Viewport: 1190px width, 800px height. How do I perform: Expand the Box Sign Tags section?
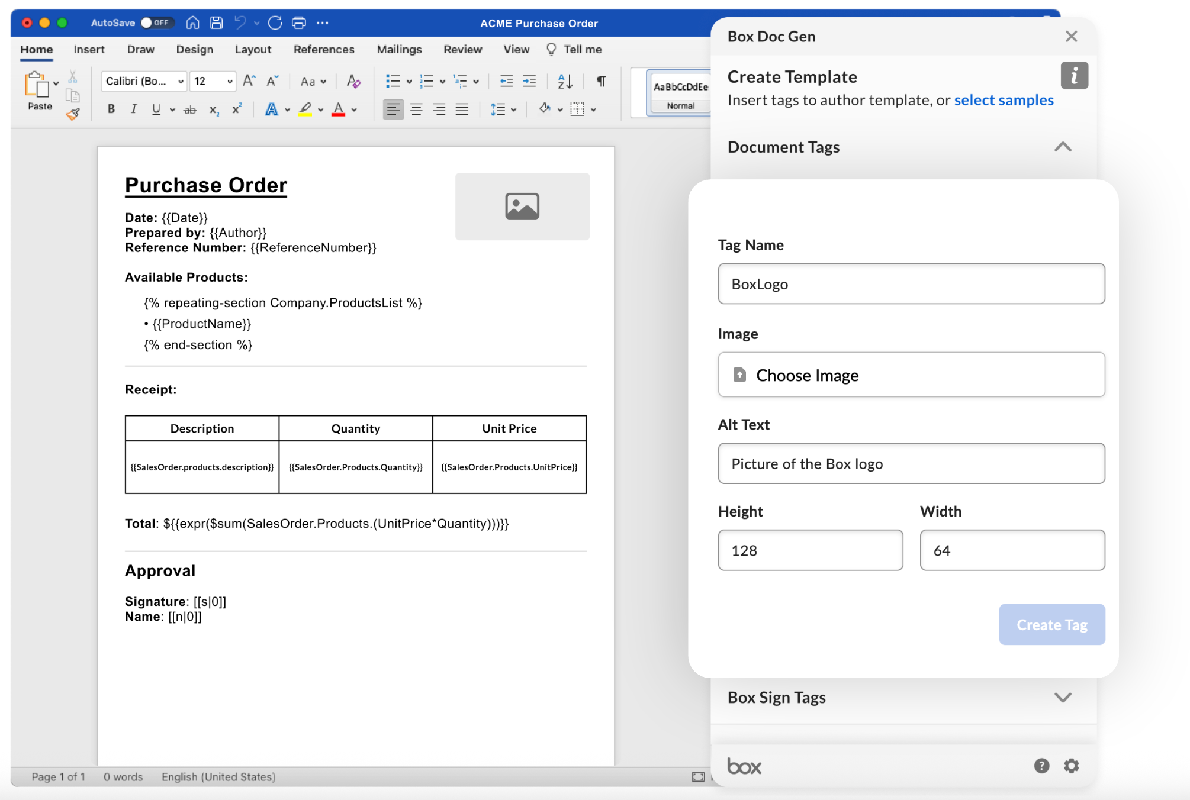(x=1063, y=698)
